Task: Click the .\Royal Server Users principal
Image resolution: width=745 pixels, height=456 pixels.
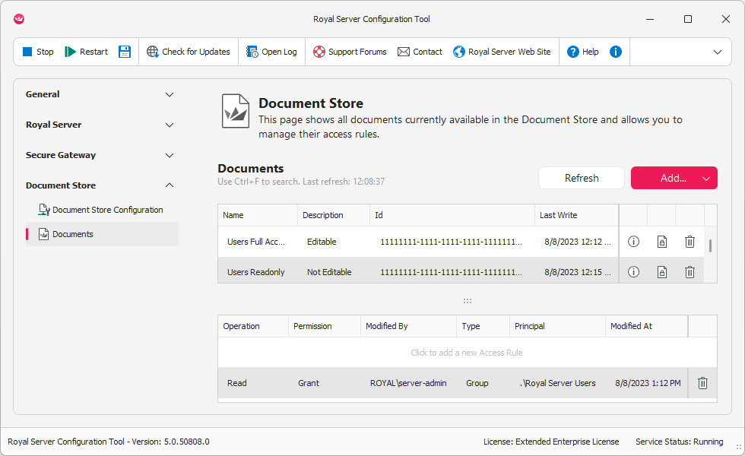Action: click(557, 383)
